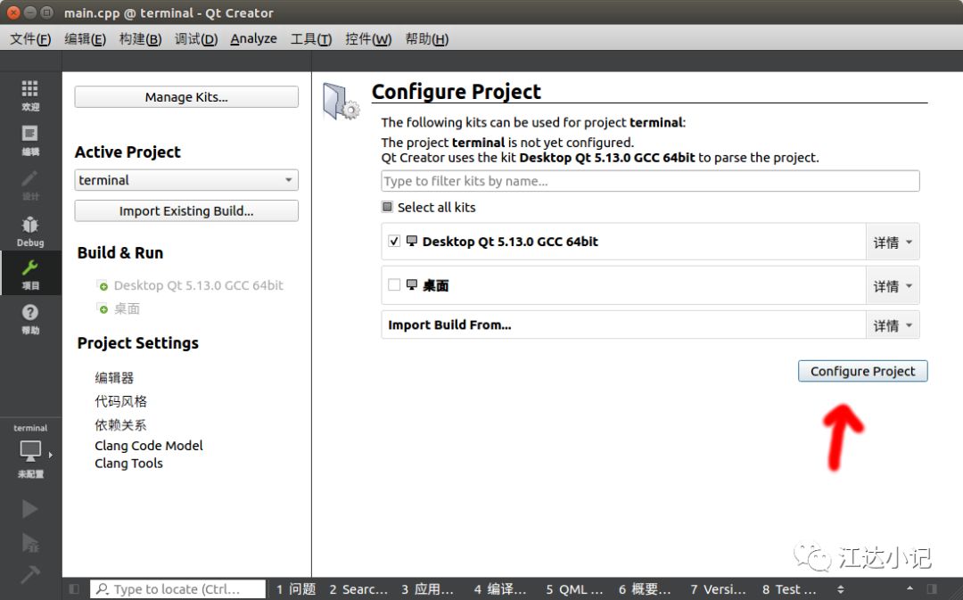Open the 8 Test Results pane
This screenshot has width=963, height=600.
[789, 589]
